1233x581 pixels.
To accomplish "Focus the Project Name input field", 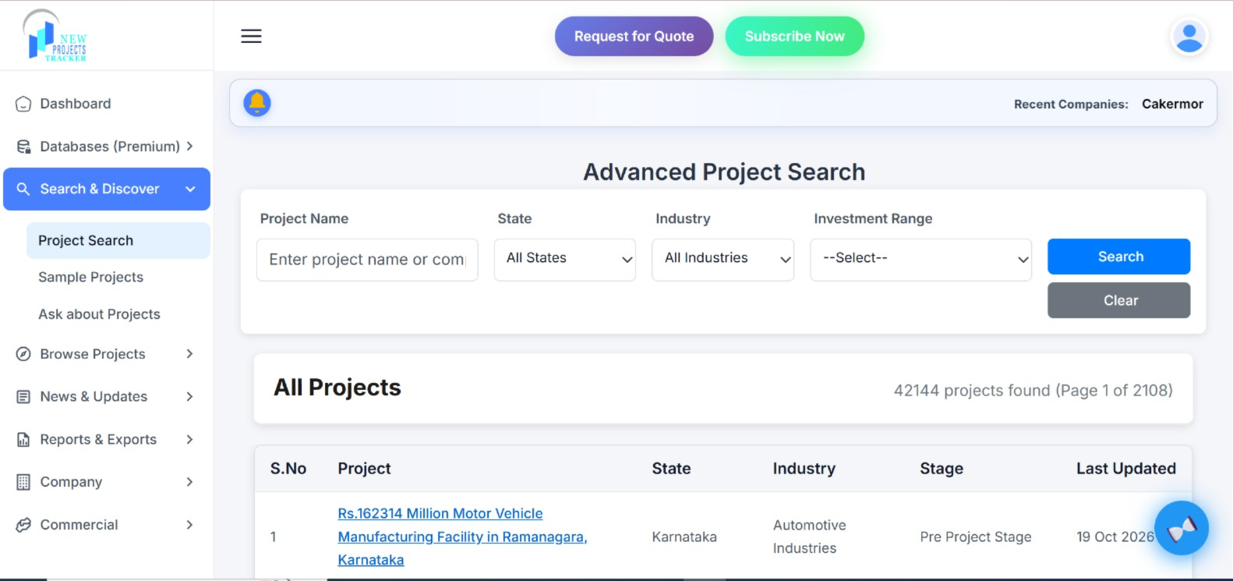I will [x=367, y=260].
